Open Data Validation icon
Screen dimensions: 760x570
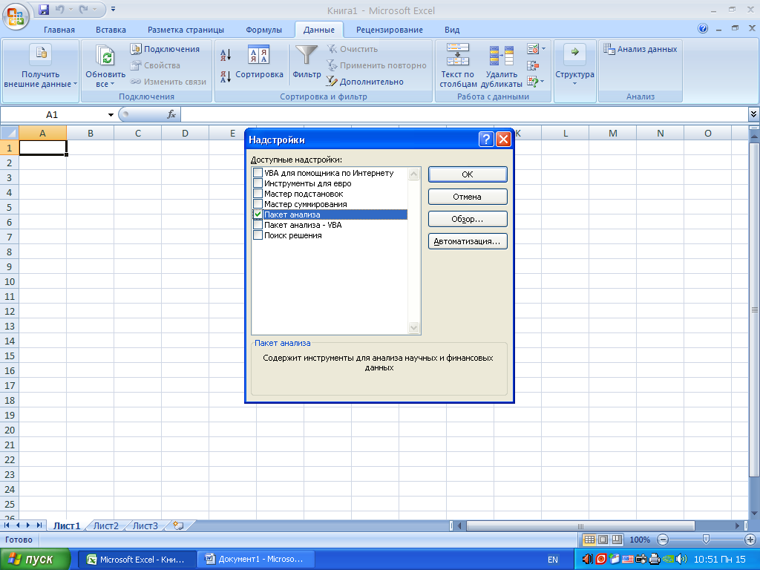533,49
